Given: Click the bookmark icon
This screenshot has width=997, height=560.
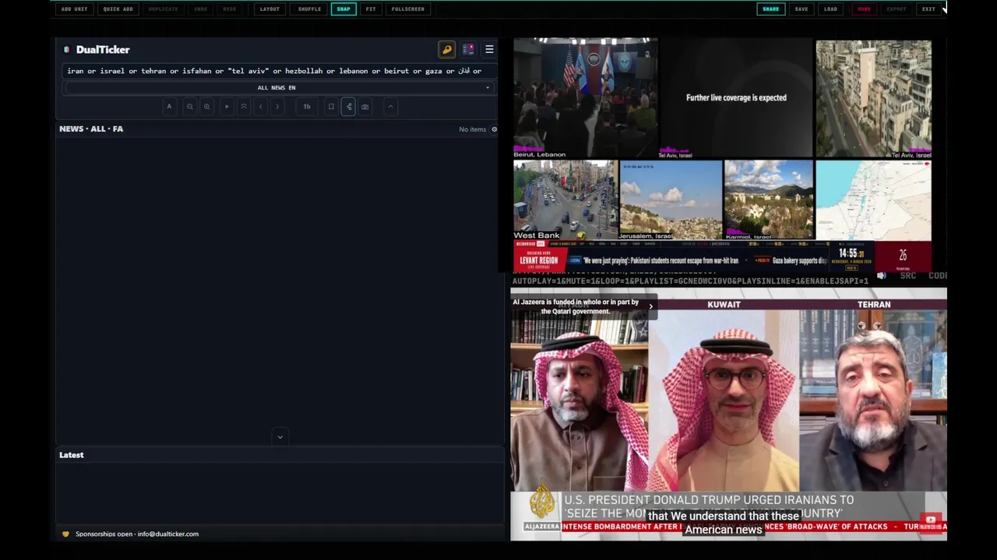Looking at the screenshot, I should pyautogui.click(x=331, y=107).
